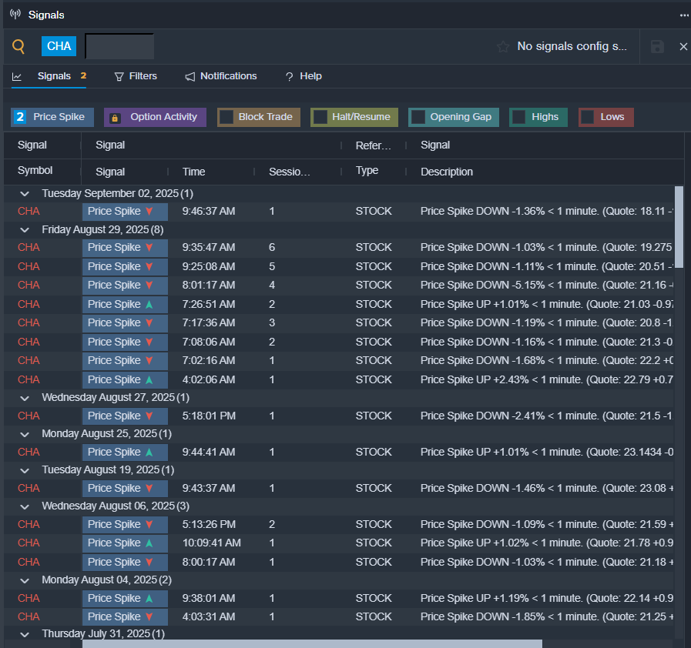Collapse the Monday August 25, 2025 group
This screenshot has width=691, height=648.
25,434
